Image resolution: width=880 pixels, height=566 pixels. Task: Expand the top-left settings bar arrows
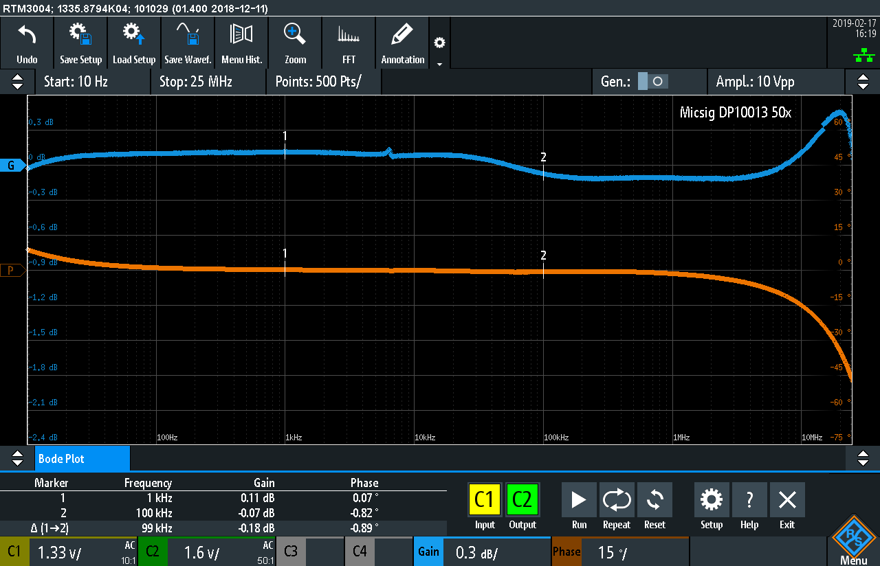tap(17, 82)
